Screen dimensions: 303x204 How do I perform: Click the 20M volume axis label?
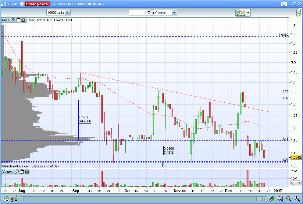(x=294, y=171)
